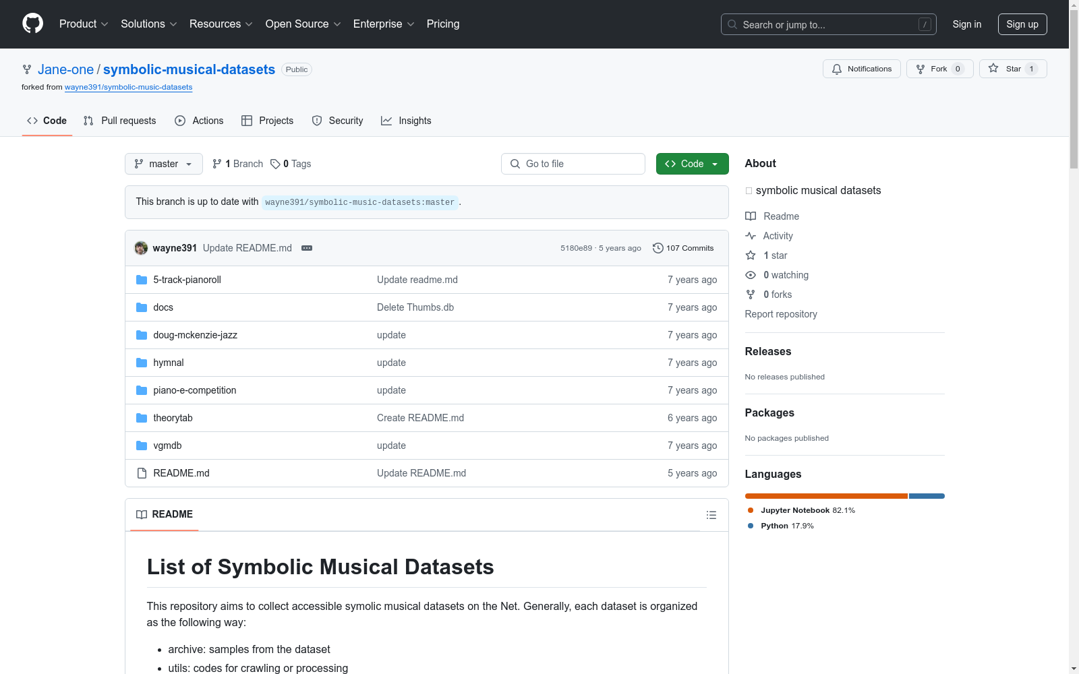Click the README outline list icon
The image size is (1079, 674).
point(711,515)
